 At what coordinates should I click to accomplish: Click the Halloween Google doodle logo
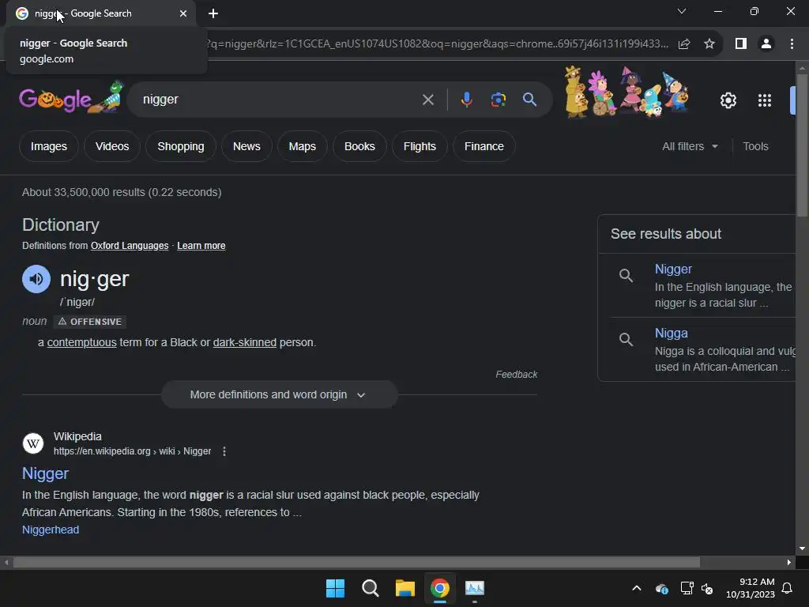71,97
